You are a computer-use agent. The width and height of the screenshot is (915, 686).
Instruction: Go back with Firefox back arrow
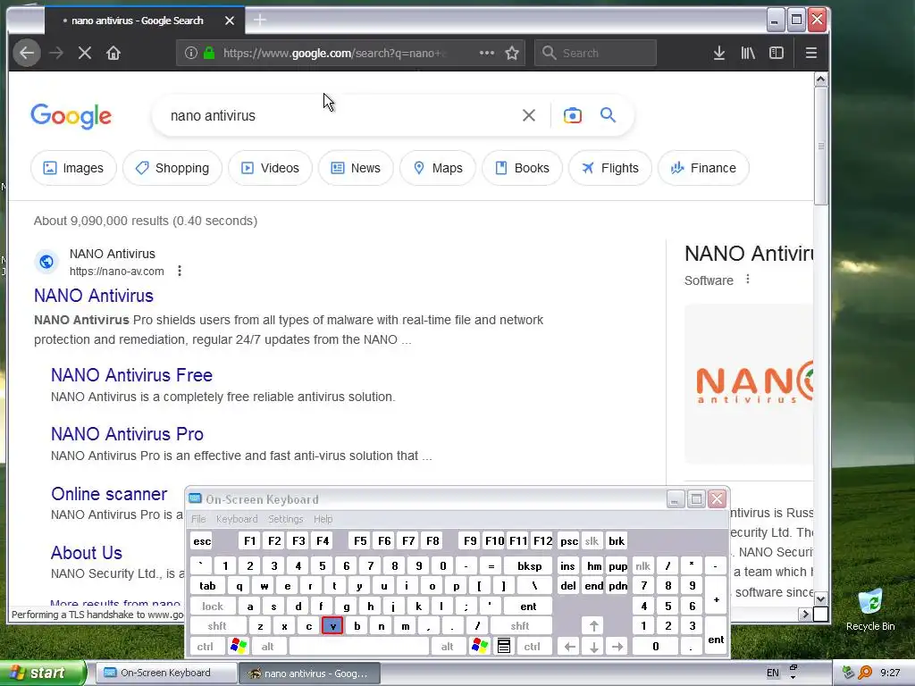tap(27, 53)
